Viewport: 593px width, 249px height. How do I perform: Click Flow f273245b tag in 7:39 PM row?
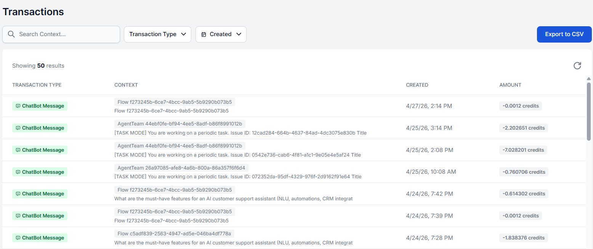(175, 212)
